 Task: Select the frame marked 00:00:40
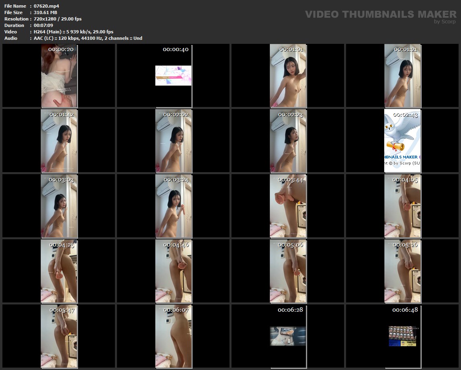tap(173, 76)
